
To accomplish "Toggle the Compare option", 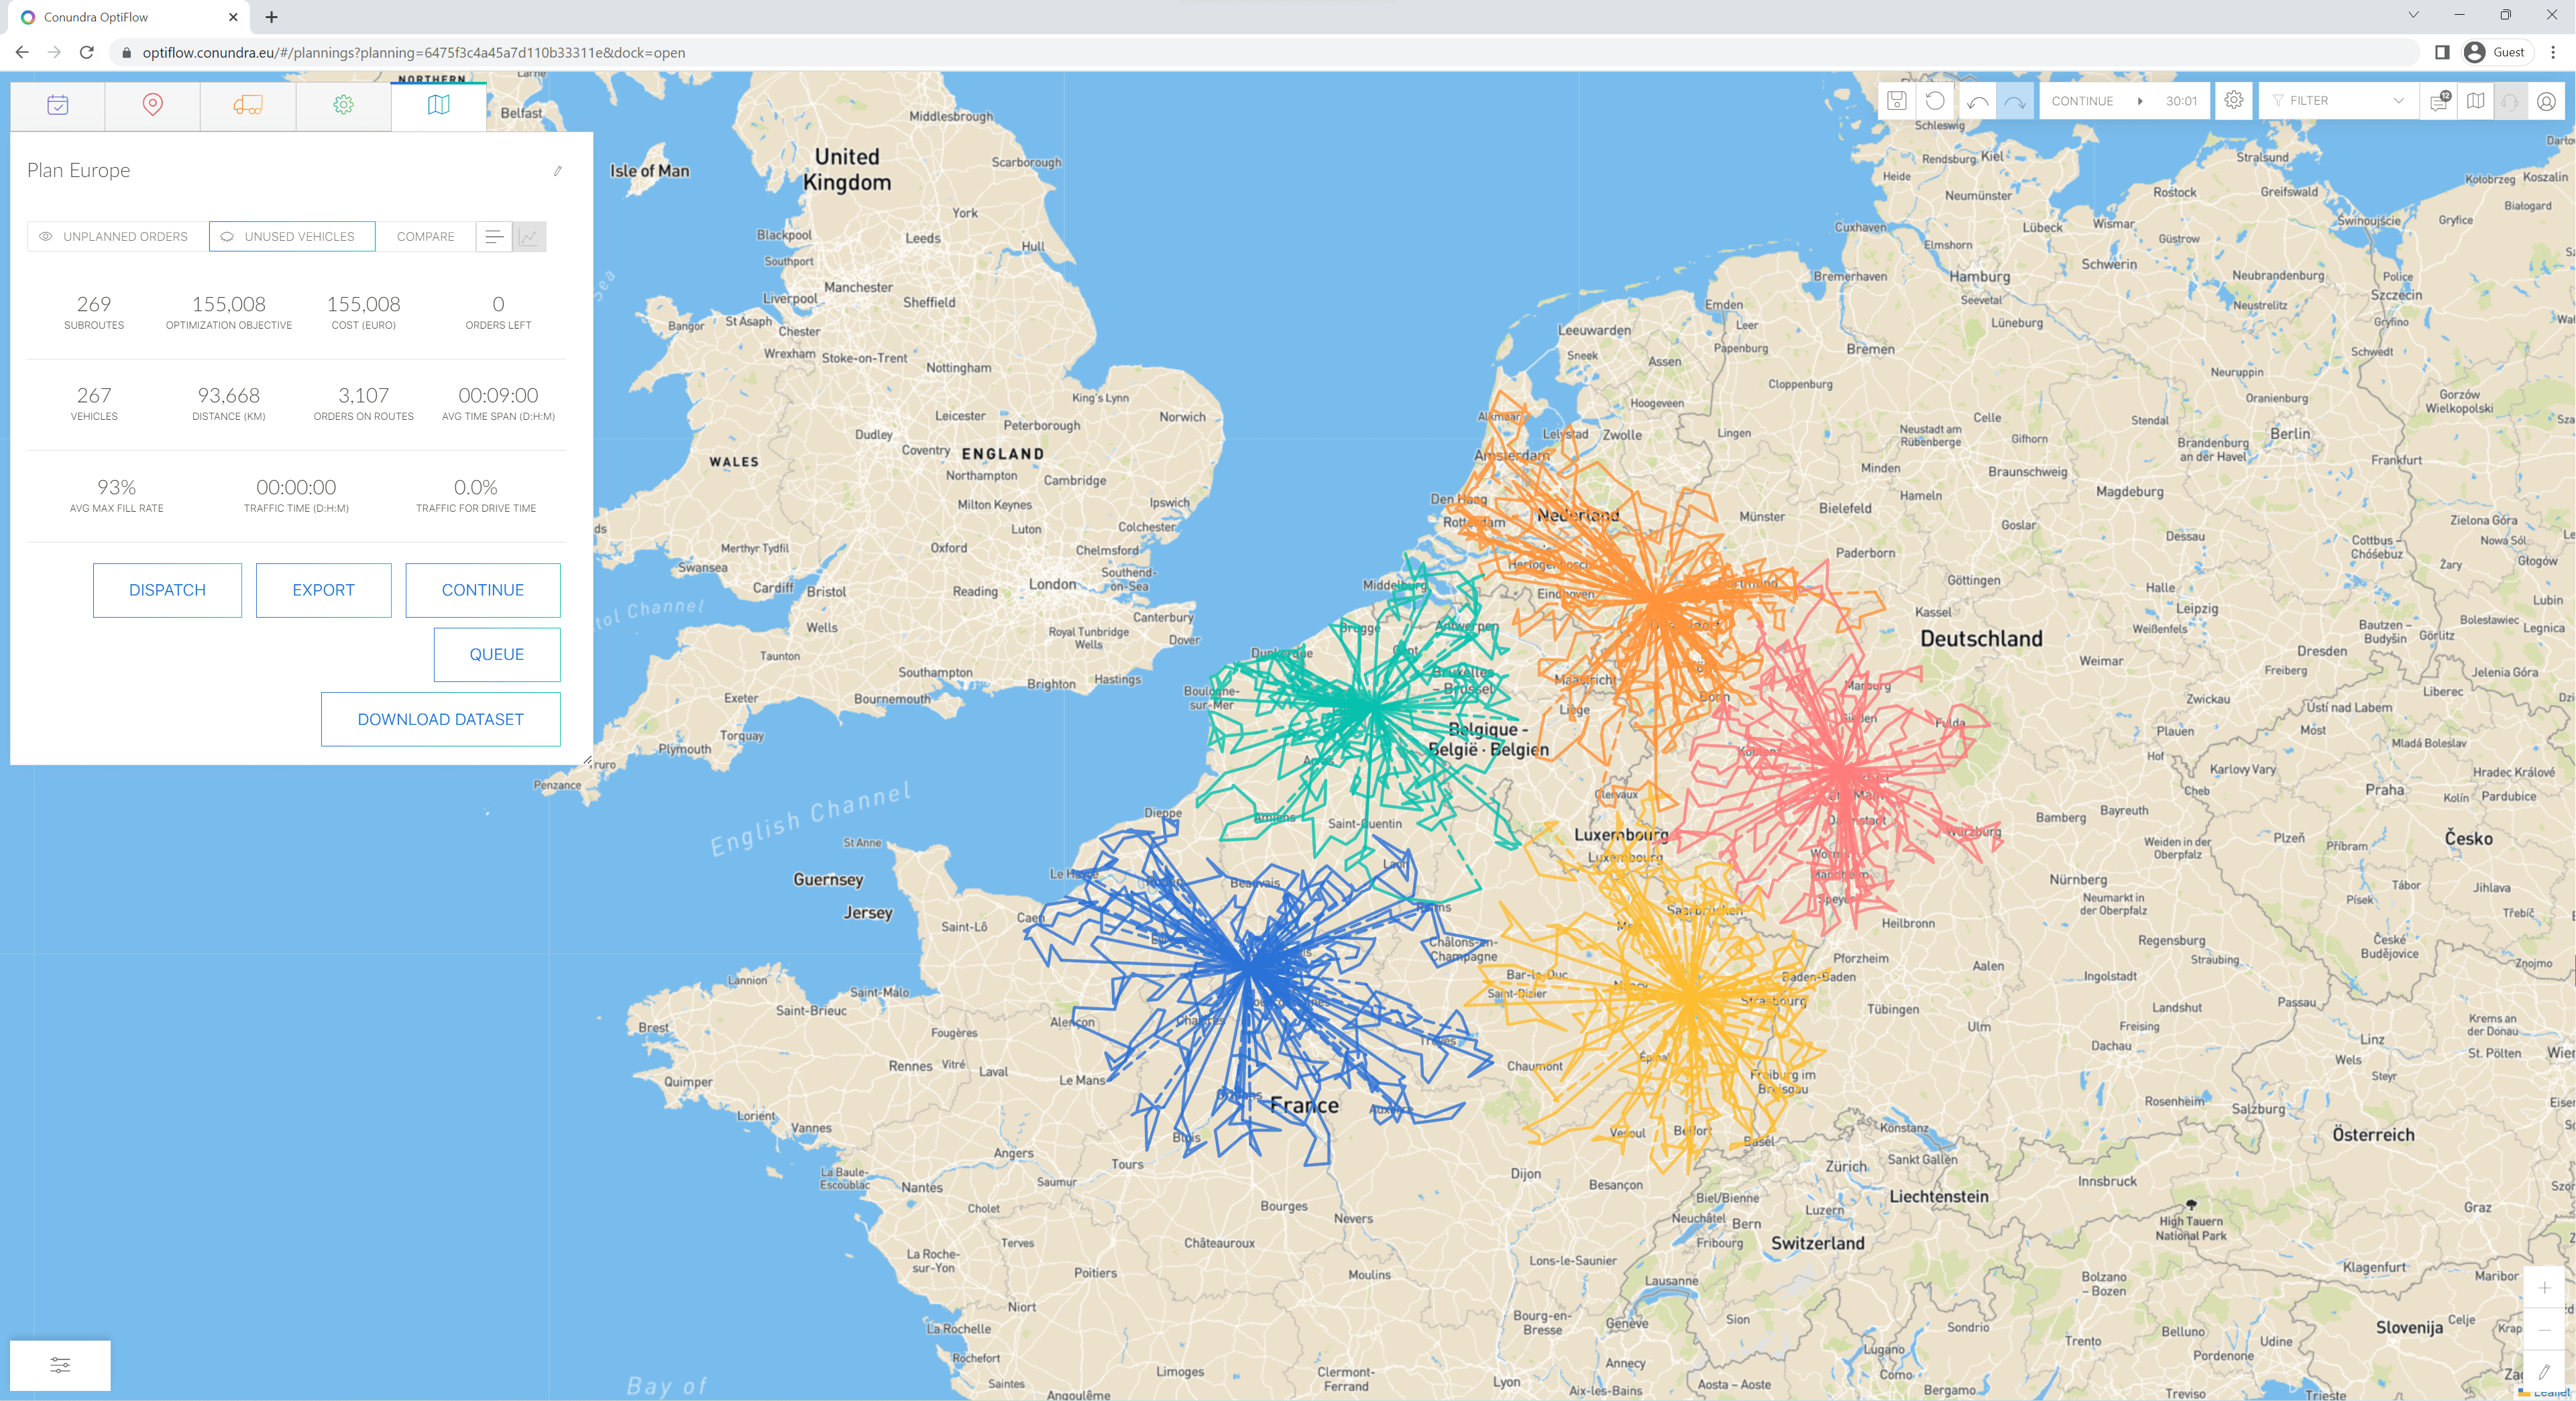I will [425, 237].
